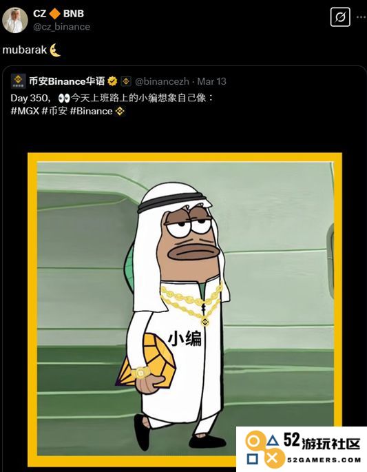Click the gold verified checkmark badge

[x=112, y=81]
